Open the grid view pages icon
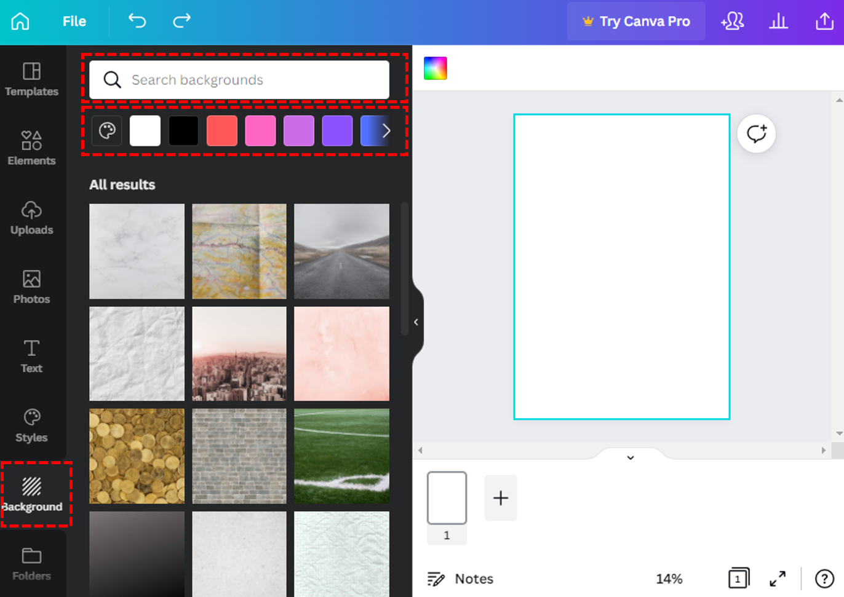This screenshot has width=844, height=597. tap(739, 579)
